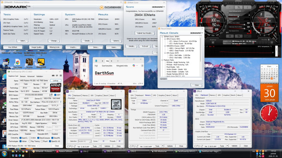Image resolution: width=282 pixels, height=158 pixels.
Task: Switch to the Sensors tab in GPU-Z
Action: 22,76
